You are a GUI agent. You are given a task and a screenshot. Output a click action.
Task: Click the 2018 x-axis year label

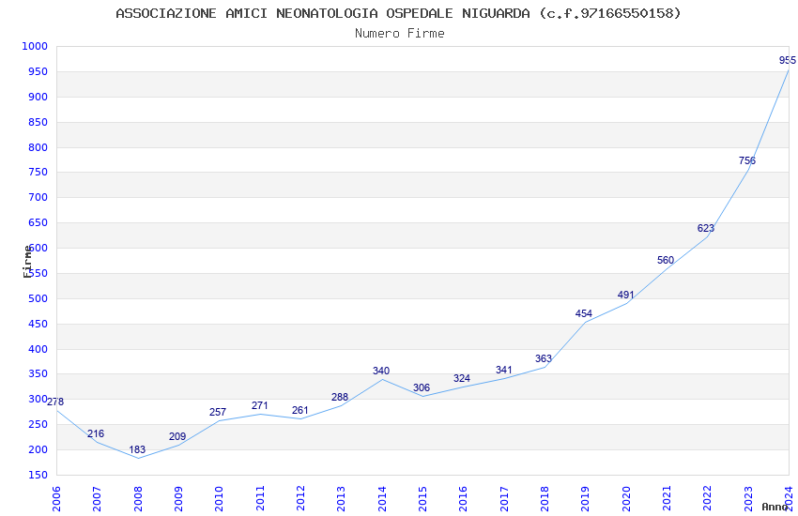tap(545, 499)
